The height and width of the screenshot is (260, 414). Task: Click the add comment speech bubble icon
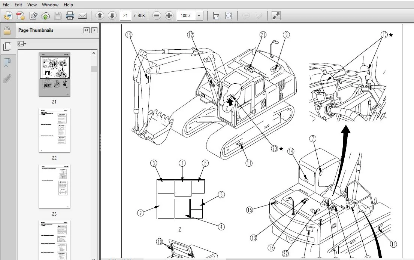tap(246, 16)
